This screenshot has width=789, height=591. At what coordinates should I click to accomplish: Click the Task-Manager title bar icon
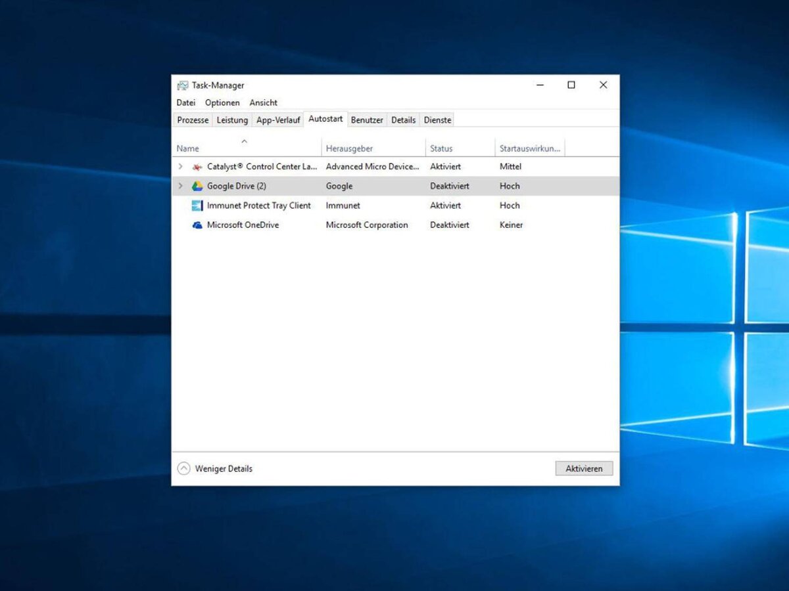pos(182,85)
